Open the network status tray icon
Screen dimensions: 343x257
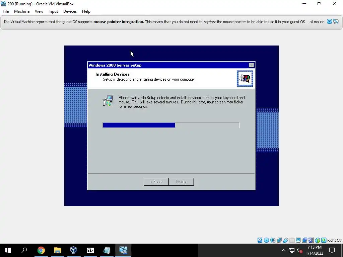coord(292,250)
